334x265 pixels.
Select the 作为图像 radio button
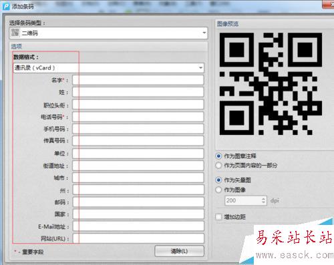pos(218,190)
